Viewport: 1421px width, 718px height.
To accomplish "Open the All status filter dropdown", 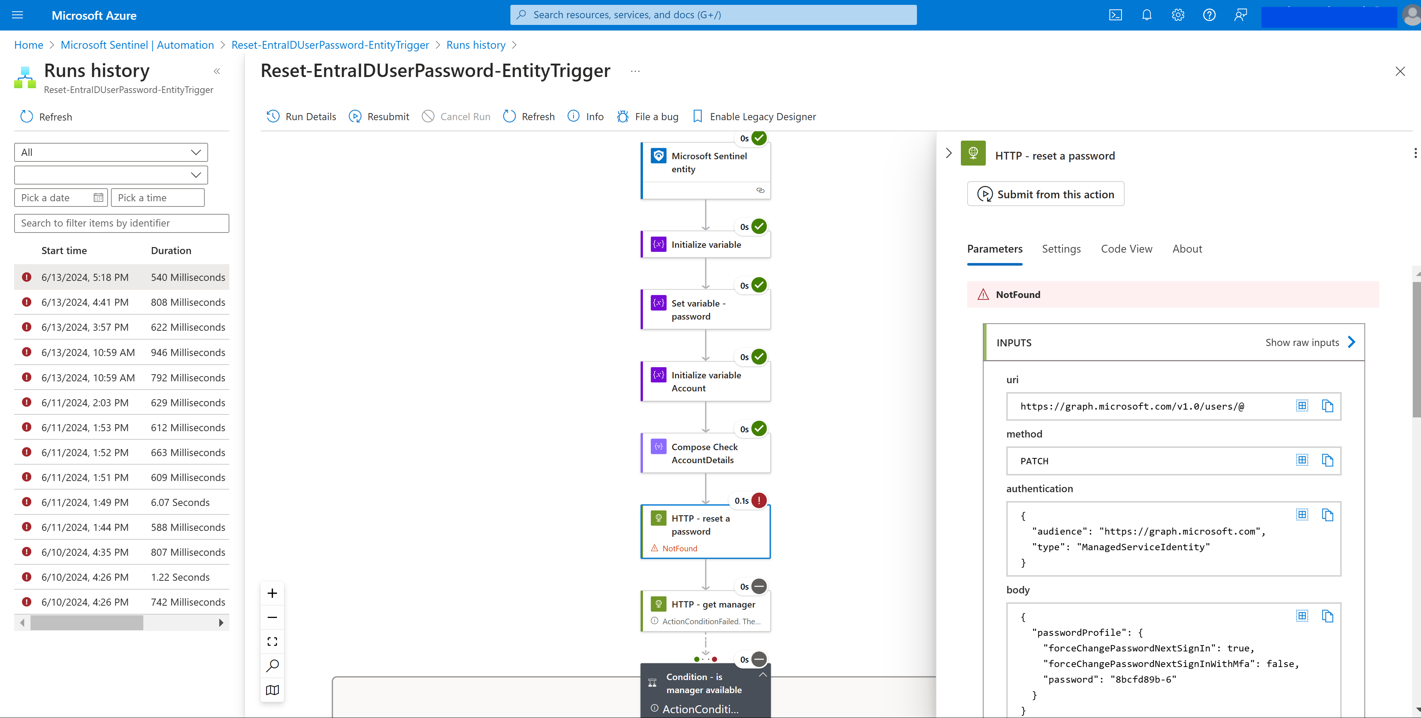I will coord(110,152).
